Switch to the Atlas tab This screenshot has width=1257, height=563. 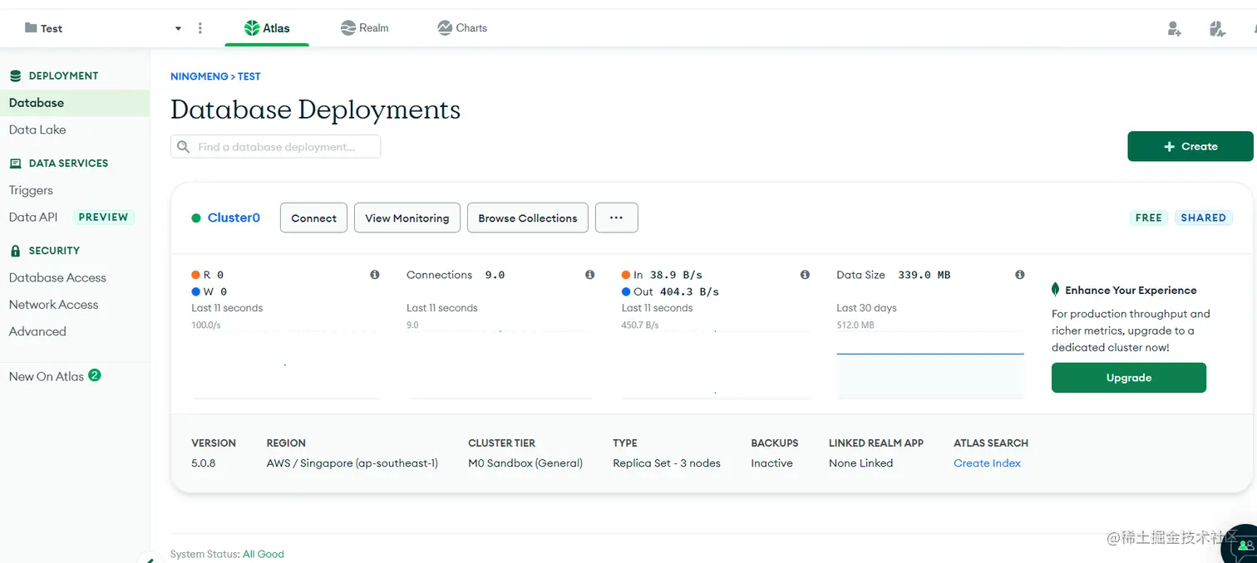coord(267,28)
